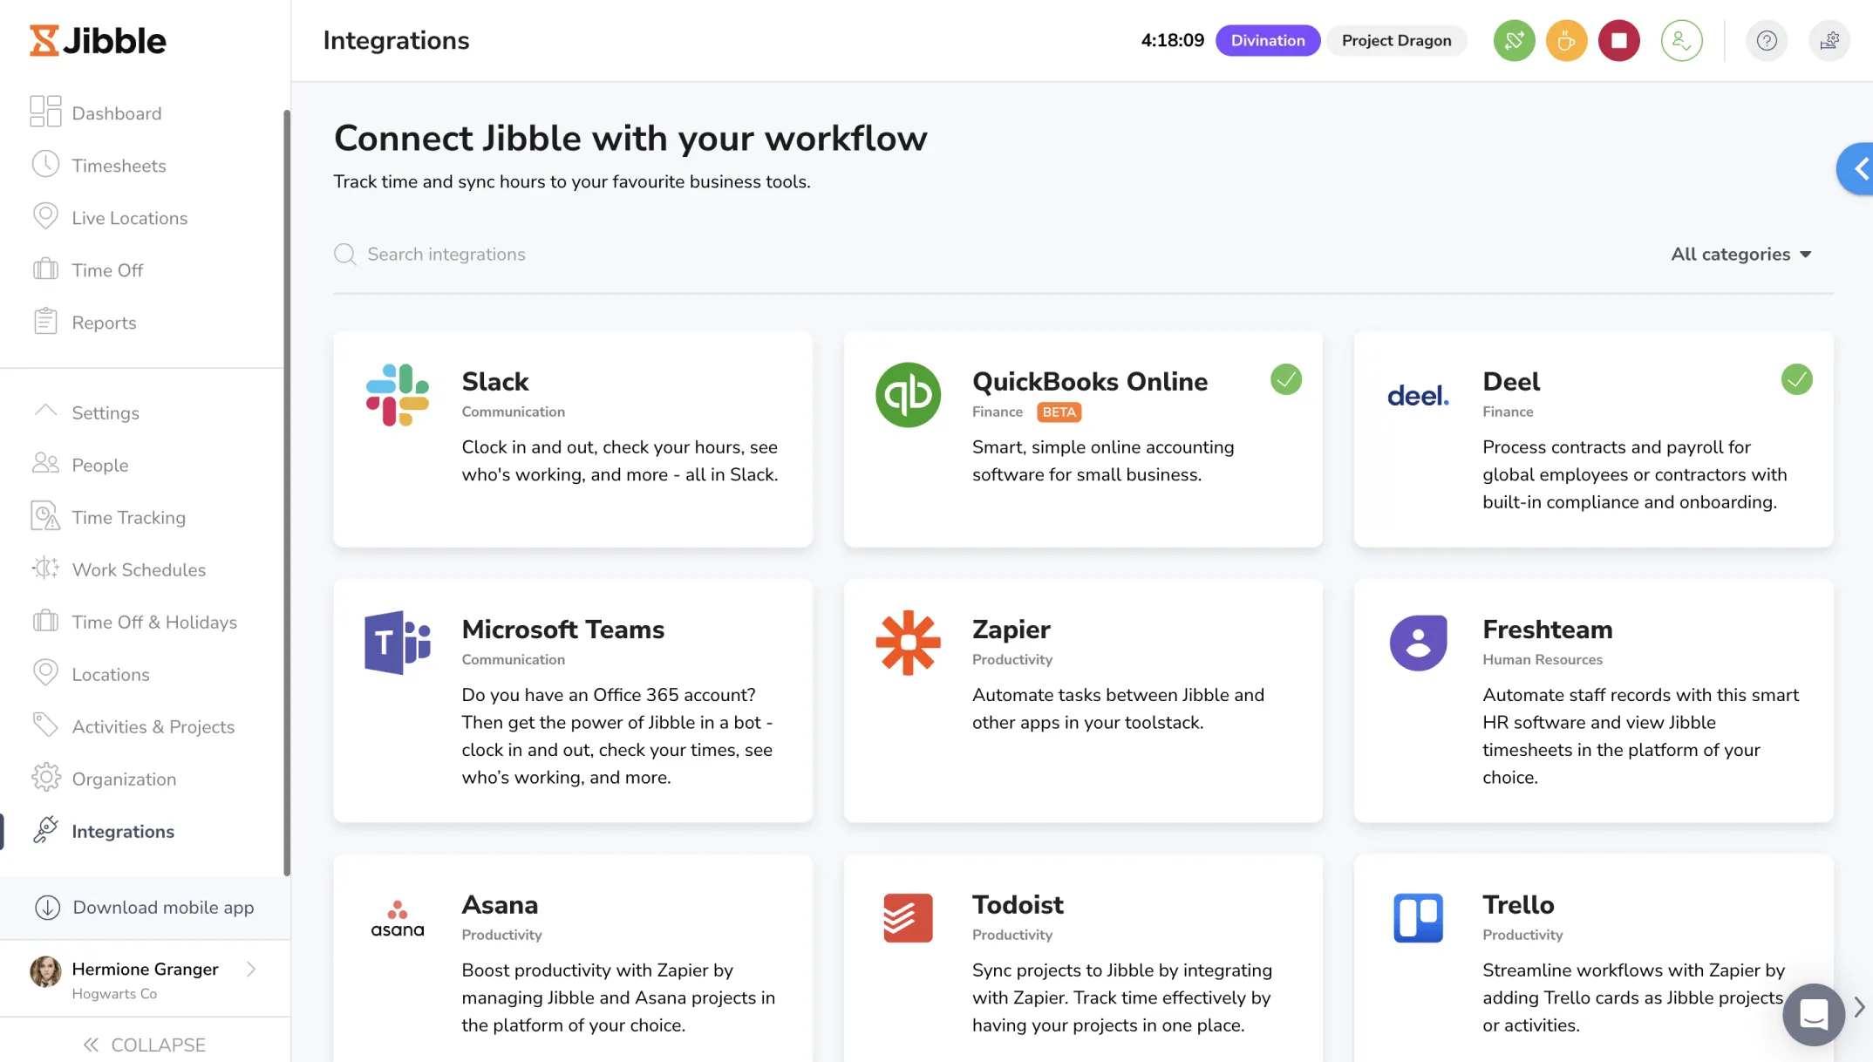Switch to the Integrations sidebar section
This screenshot has width=1873, height=1062.
pos(123,831)
